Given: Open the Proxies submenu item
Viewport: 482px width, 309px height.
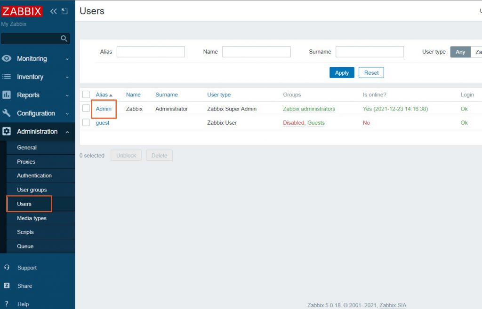Looking at the screenshot, I should point(40,162).
